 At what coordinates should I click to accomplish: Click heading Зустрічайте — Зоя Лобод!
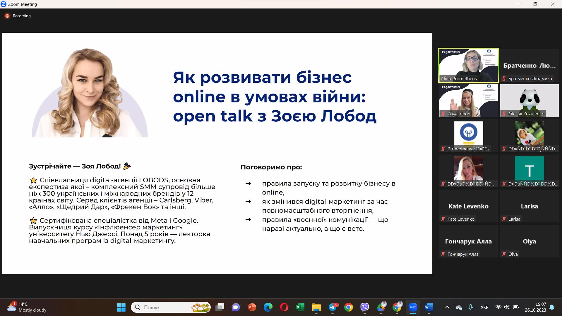pos(75,166)
